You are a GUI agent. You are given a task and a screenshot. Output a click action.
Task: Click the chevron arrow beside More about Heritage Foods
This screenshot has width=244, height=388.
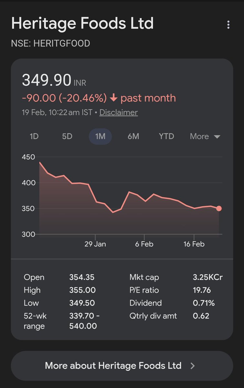coord(193,366)
